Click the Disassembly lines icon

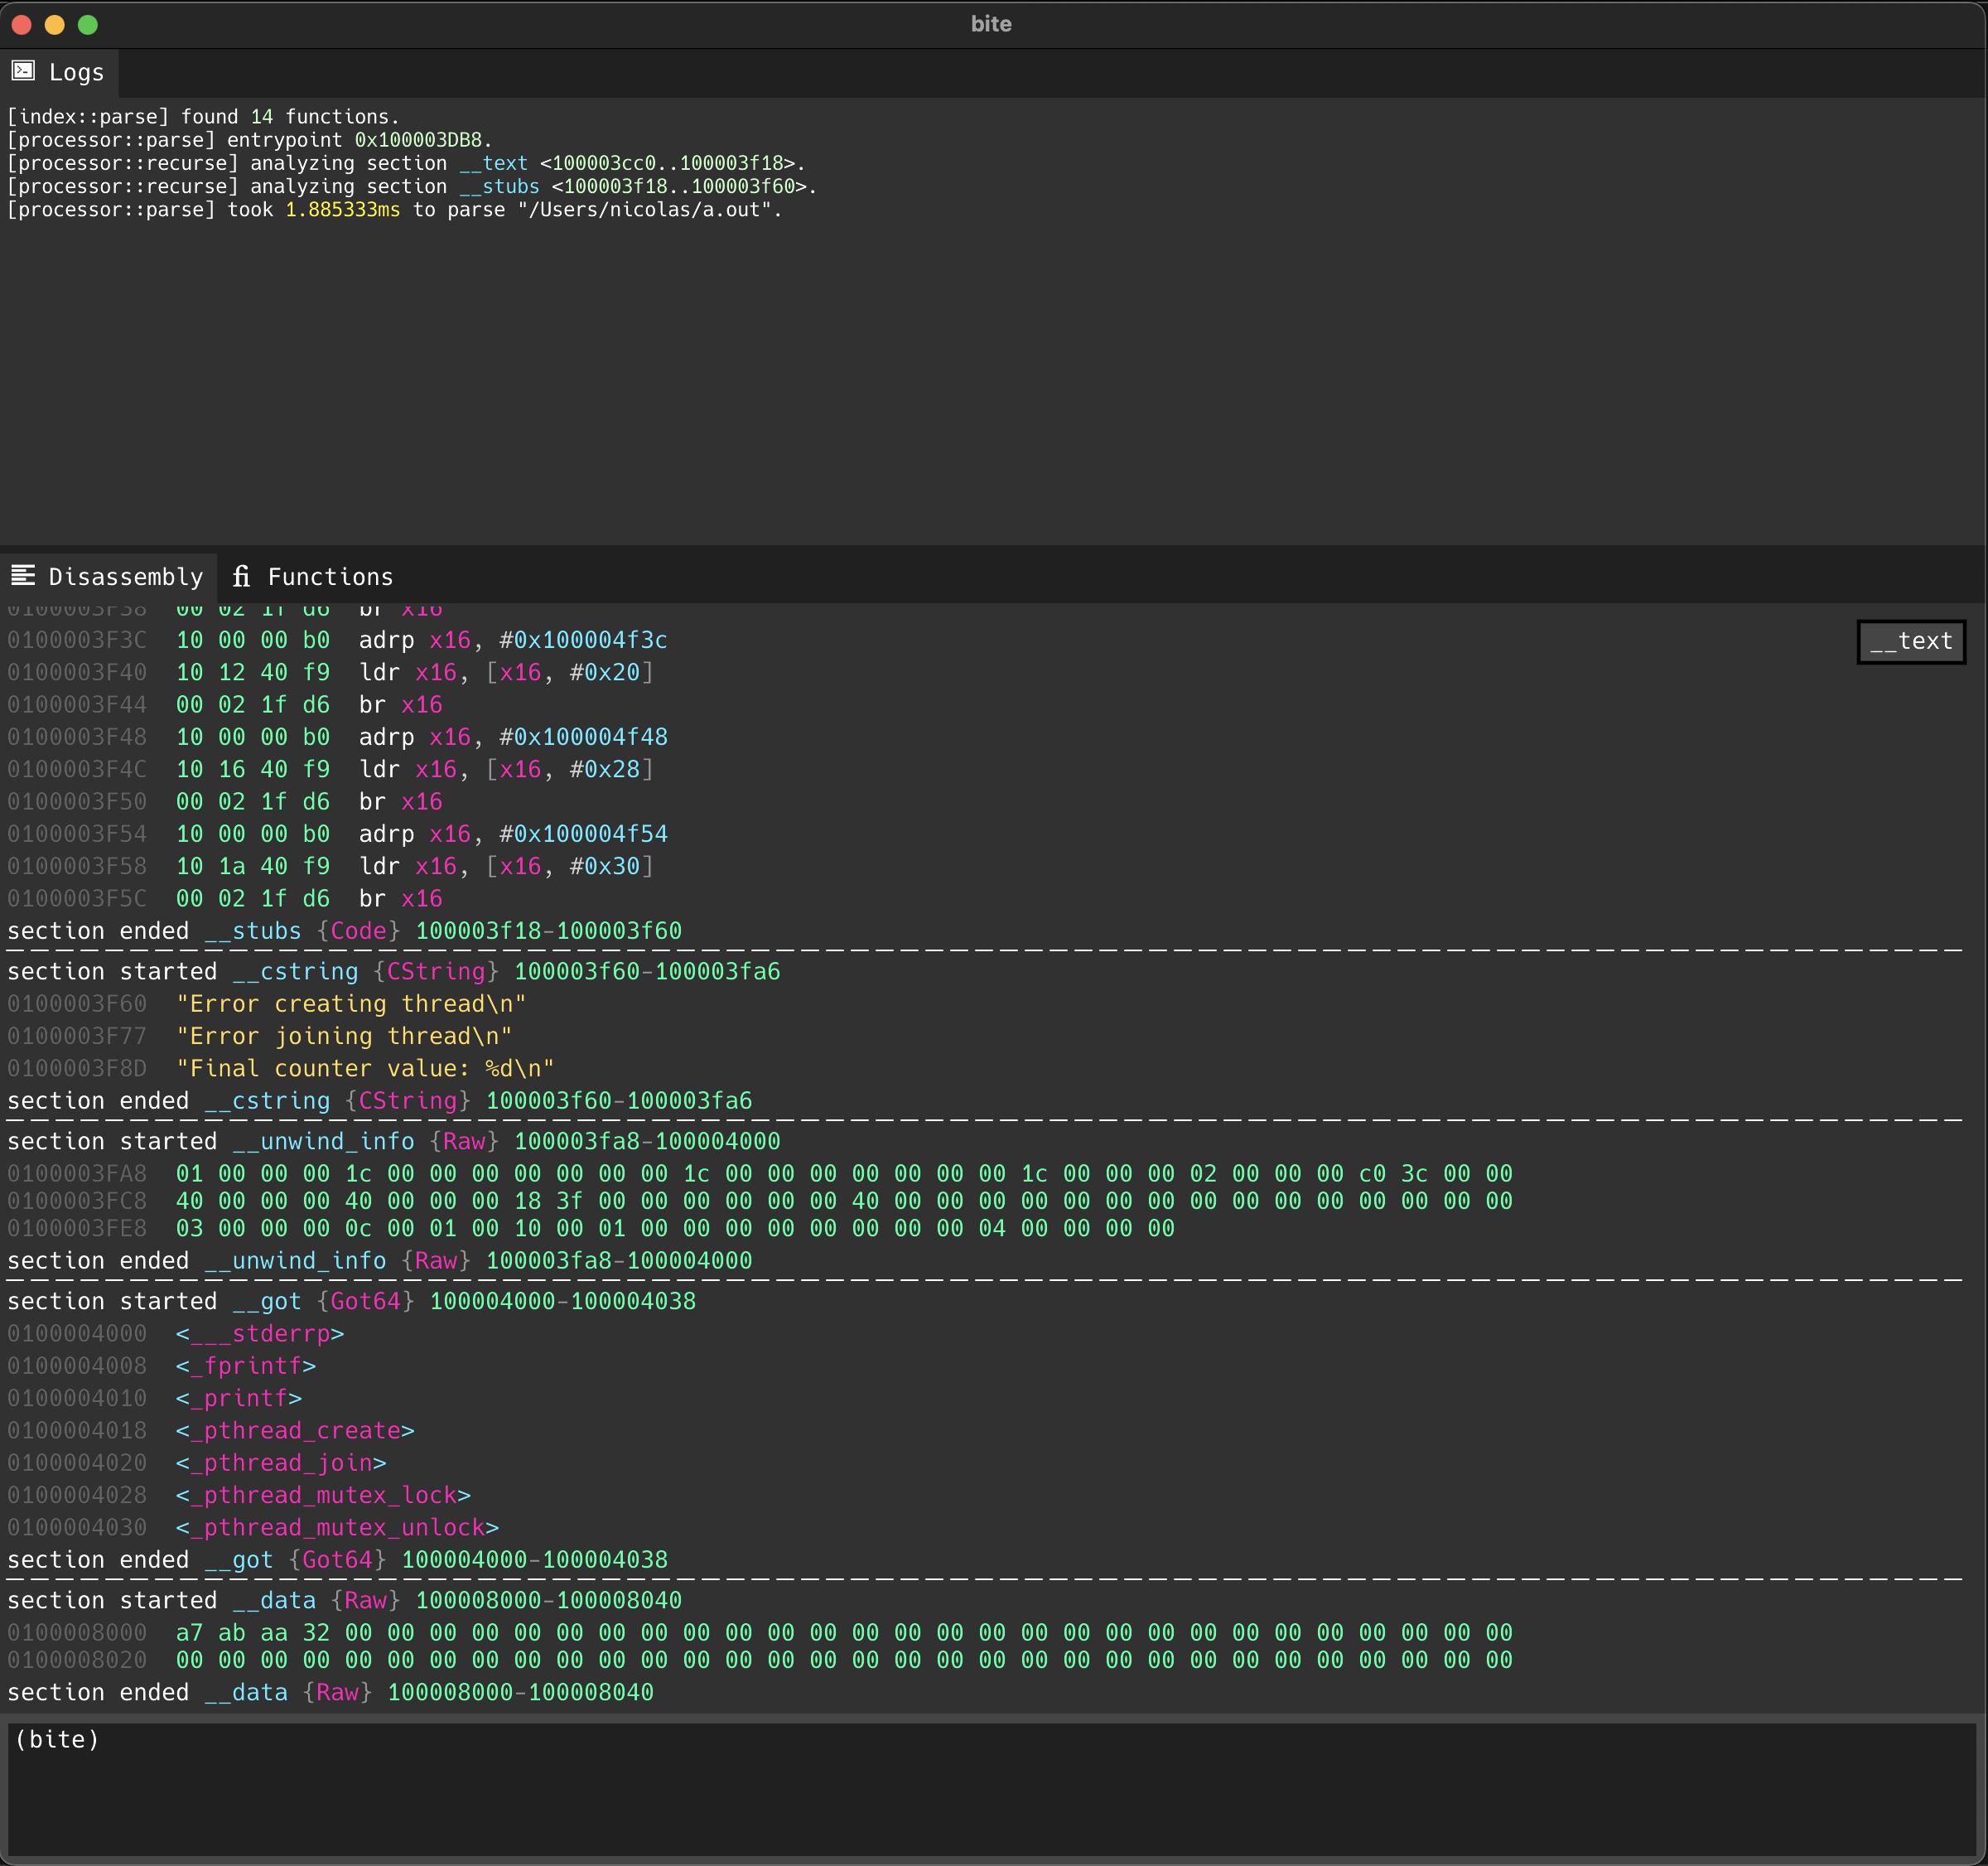pyautogui.click(x=23, y=575)
